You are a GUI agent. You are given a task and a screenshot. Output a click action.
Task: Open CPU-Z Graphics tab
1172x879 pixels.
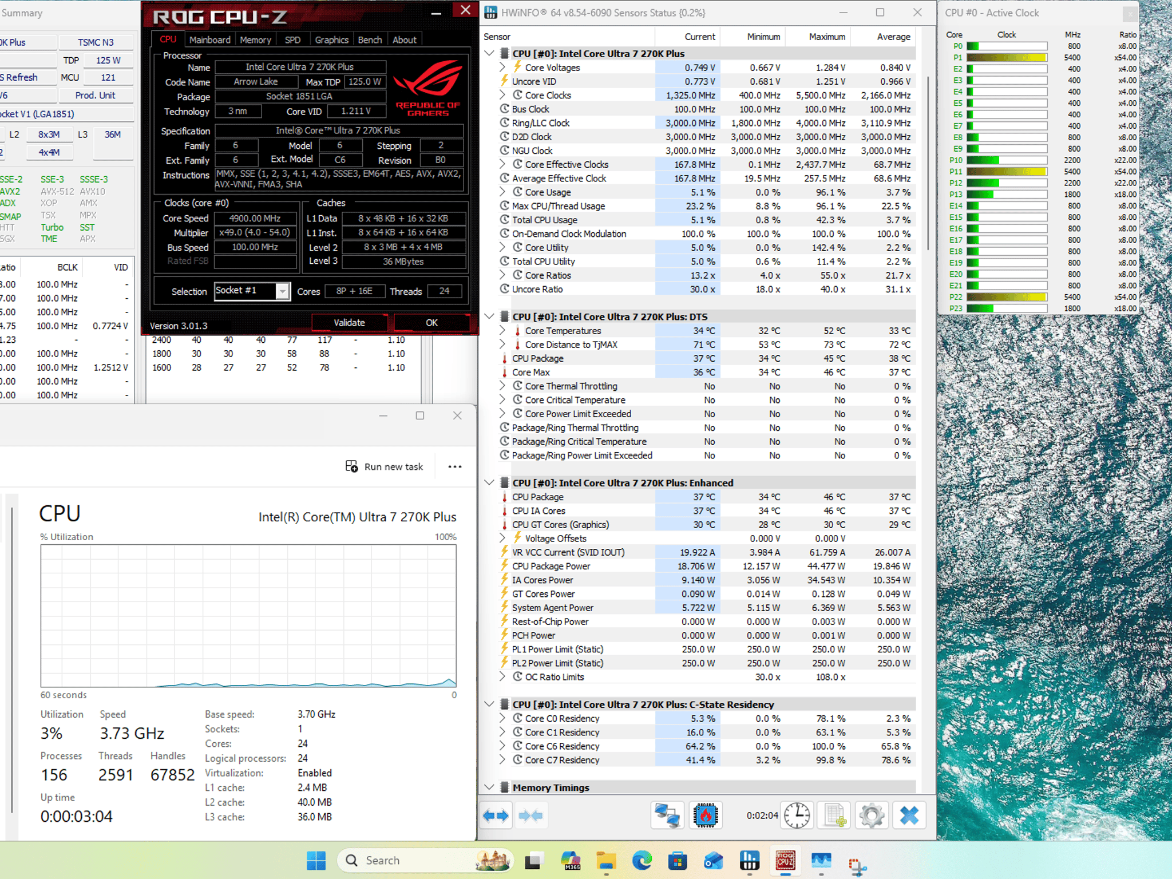tap(331, 39)
